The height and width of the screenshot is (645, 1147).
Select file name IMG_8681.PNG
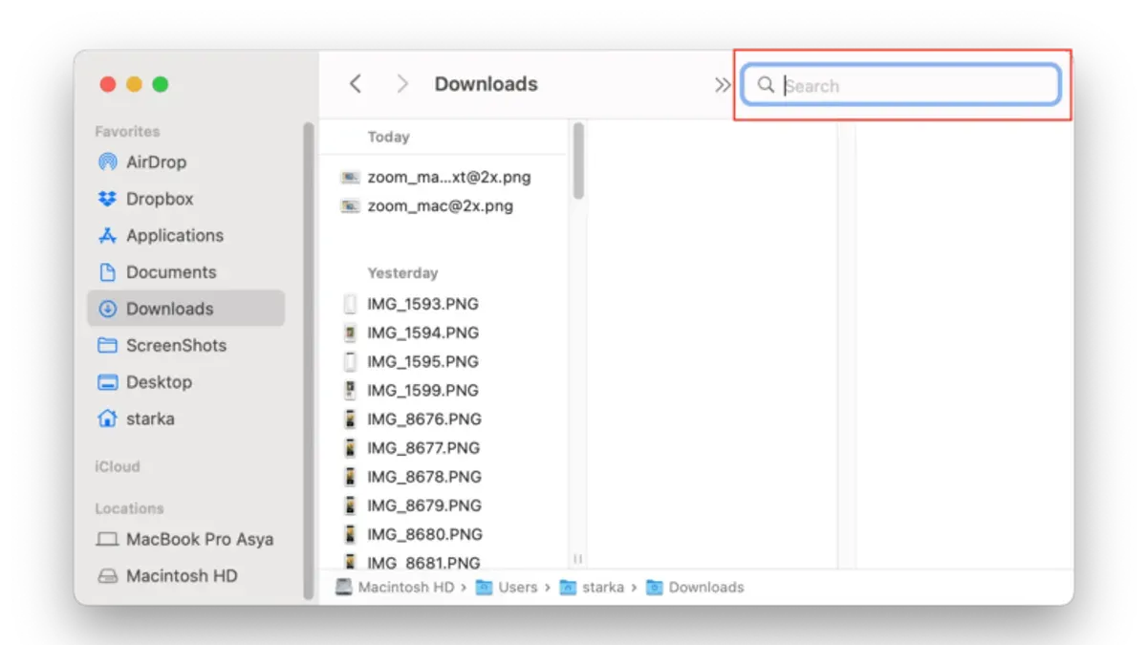[424, 562]
